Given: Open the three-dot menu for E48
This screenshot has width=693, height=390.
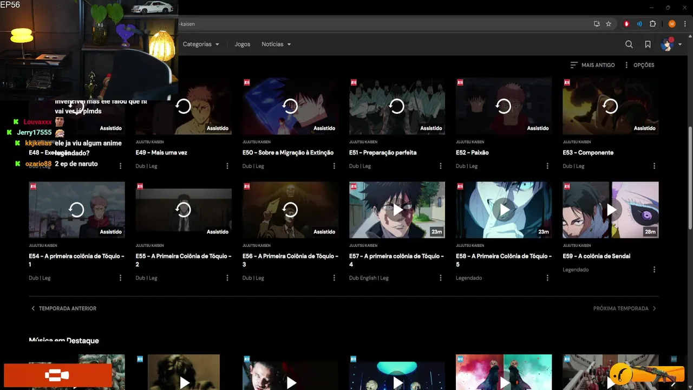Looking at the screenshot, I should (120, 166).
